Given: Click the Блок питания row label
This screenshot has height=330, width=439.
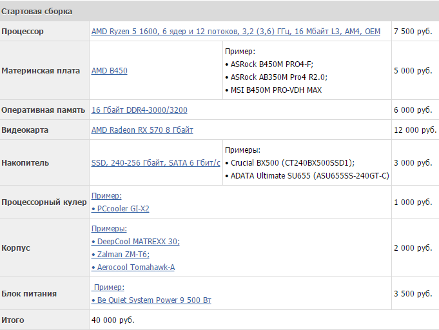Looking at the screenshot, I should (x=29, y=294).
